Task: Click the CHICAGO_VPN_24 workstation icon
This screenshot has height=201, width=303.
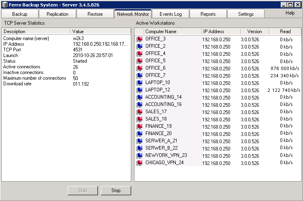Action: click(139, 163)
